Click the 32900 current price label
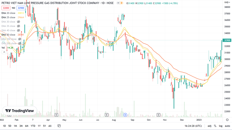Screen dimensions: 232x130 [227, 40]
